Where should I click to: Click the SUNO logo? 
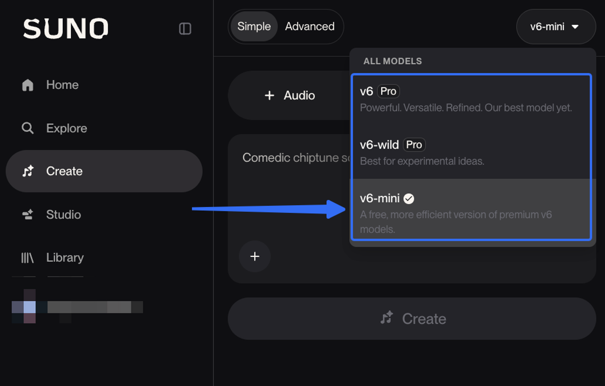[x=66, y=29]
